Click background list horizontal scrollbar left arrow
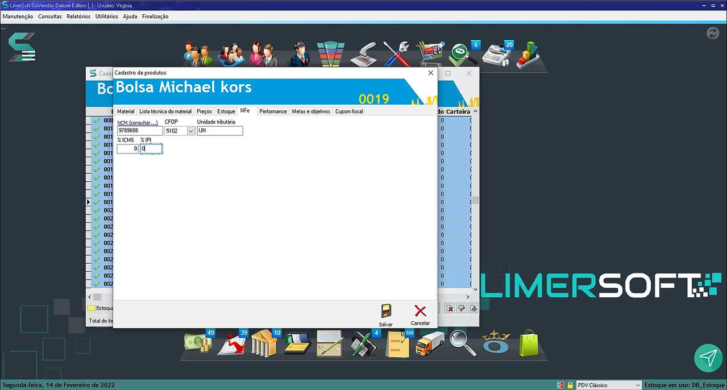 point(90,297)
